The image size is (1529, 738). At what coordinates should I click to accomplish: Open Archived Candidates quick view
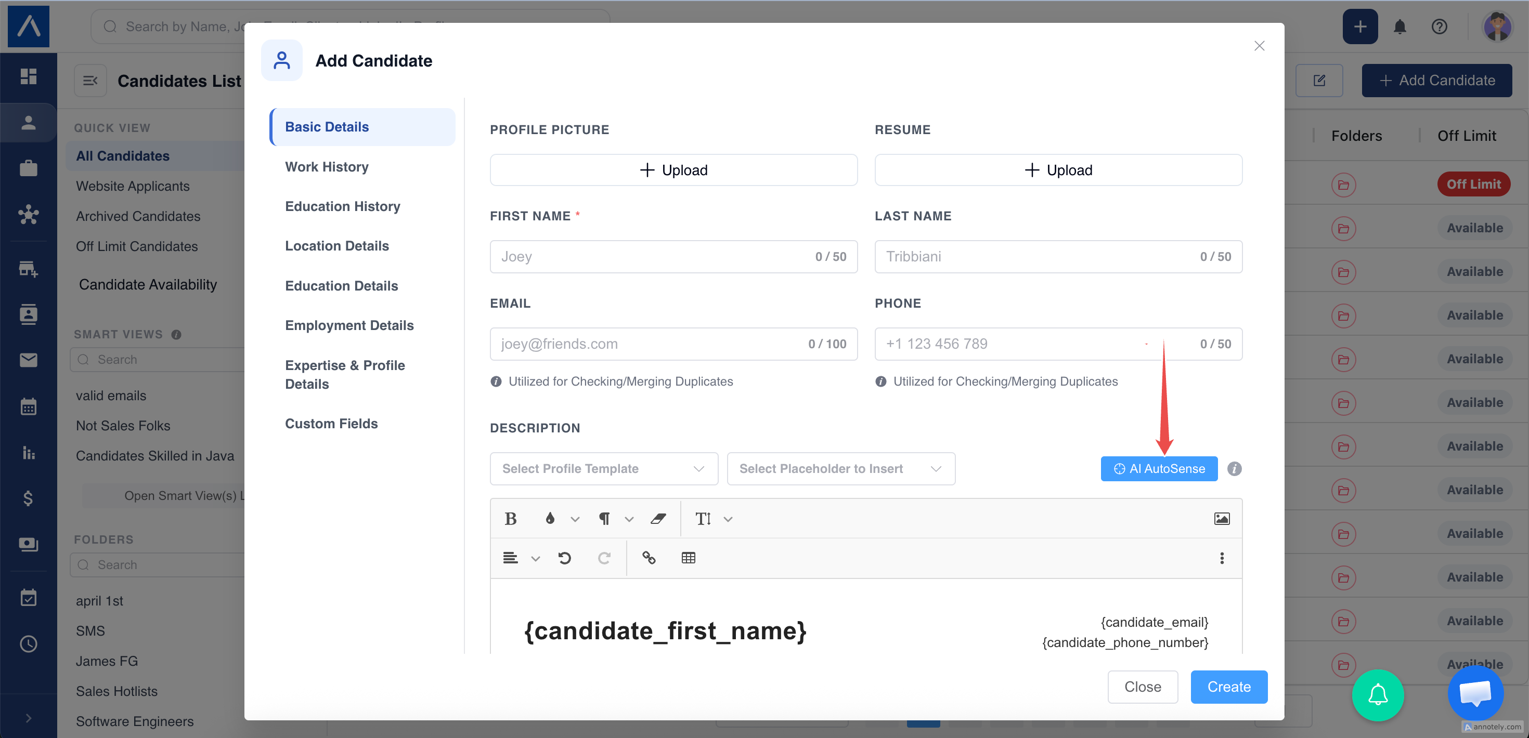[x=138, y=217]
